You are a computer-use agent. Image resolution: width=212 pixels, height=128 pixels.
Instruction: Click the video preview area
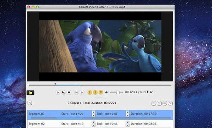click(100, 46)
